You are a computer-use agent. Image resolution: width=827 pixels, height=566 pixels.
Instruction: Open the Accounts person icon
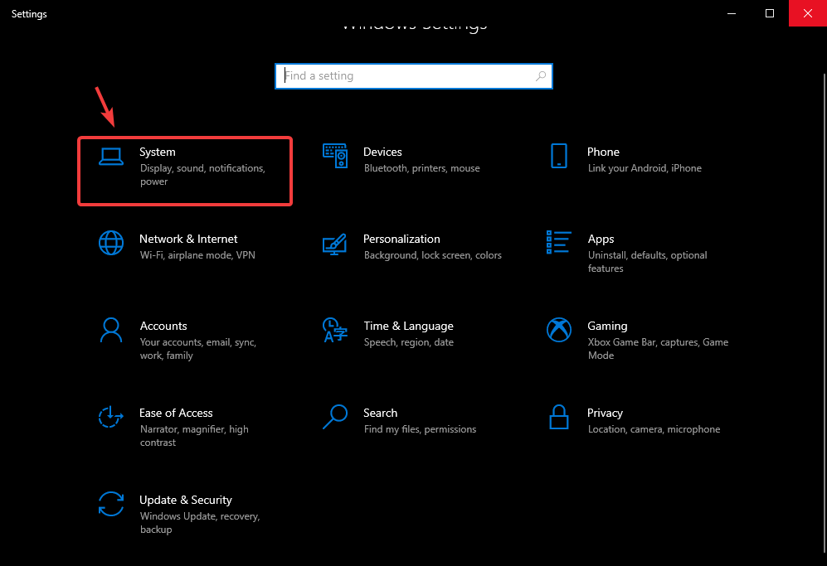[111, 330]
